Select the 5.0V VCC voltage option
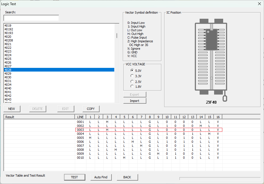 pyautogui.click(x=132, y=70)
